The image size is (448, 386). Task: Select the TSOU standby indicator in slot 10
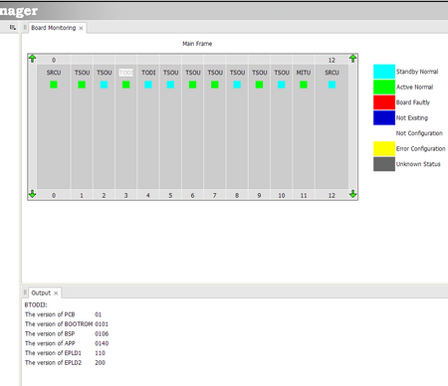282,85
